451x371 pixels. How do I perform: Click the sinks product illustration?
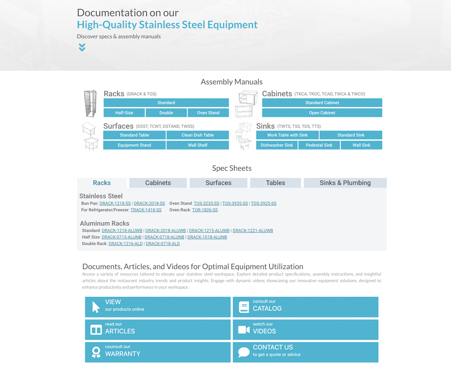(243, 137)
